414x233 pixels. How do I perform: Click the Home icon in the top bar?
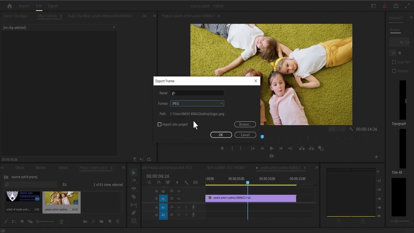9,6
